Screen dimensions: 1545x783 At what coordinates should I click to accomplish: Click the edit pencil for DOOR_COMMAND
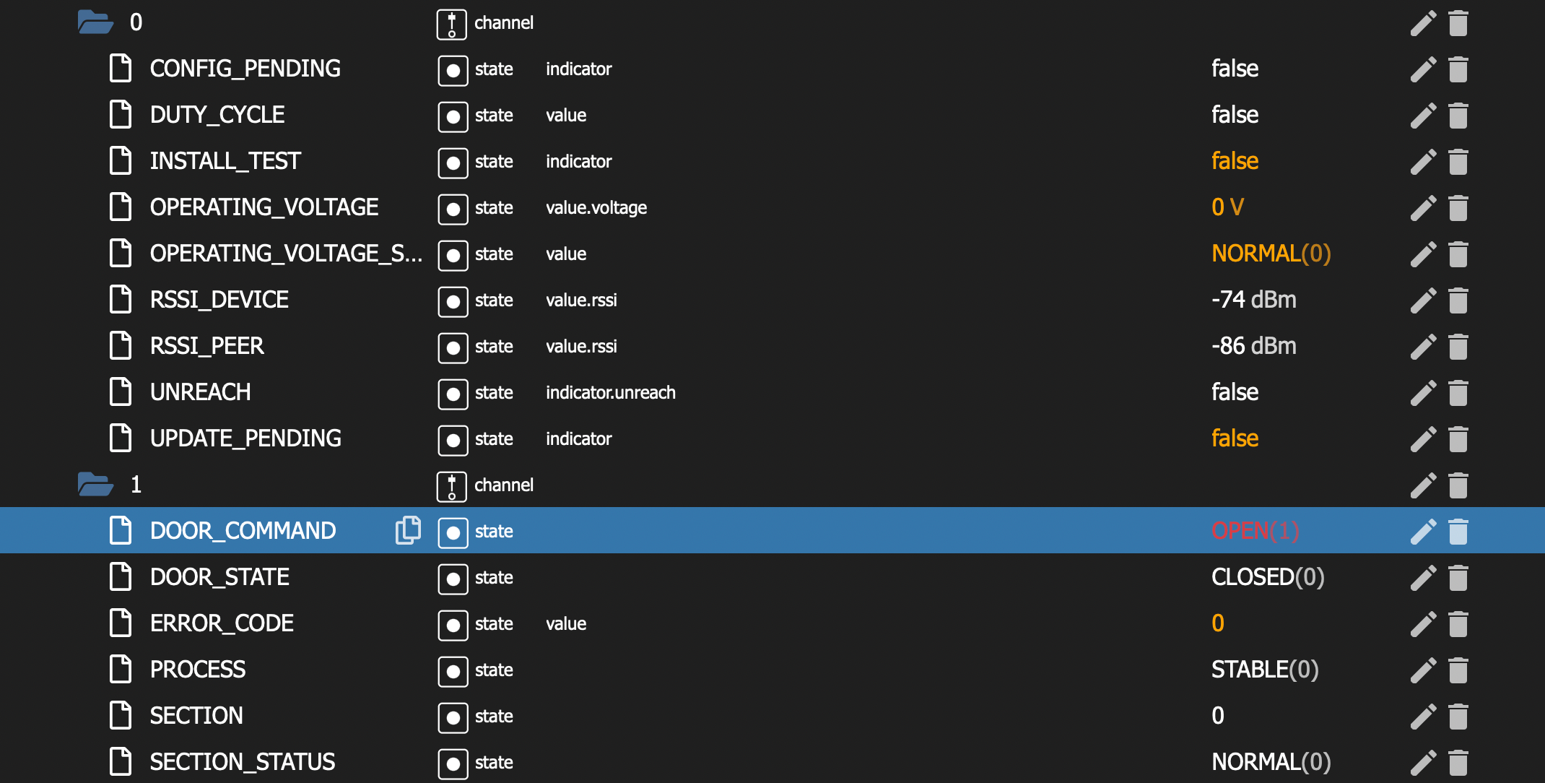[x=1422, y=531]
